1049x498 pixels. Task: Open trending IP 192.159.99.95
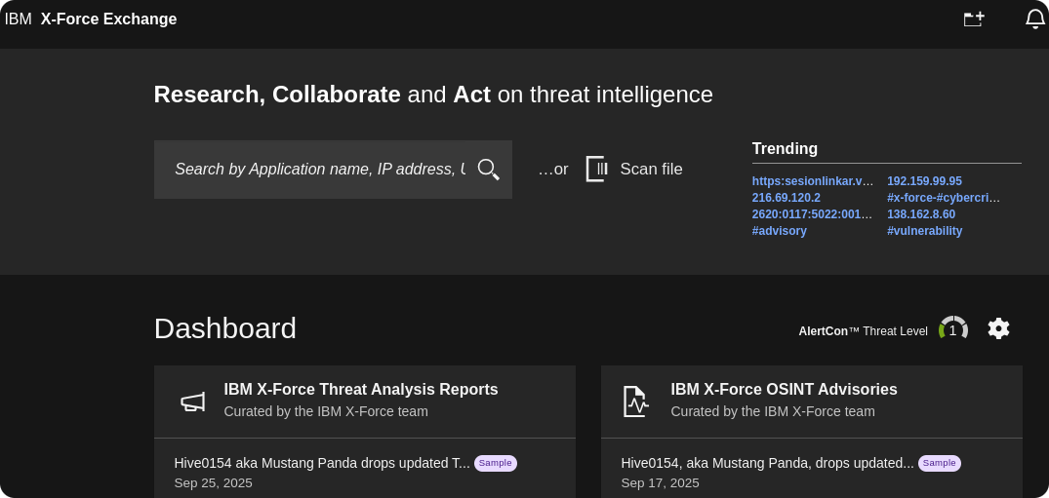tap(924, 181)
